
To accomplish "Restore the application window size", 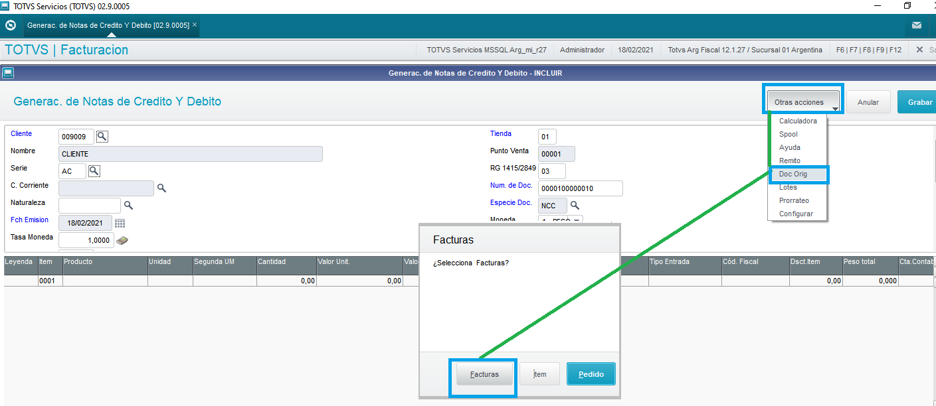I will 907,6.
